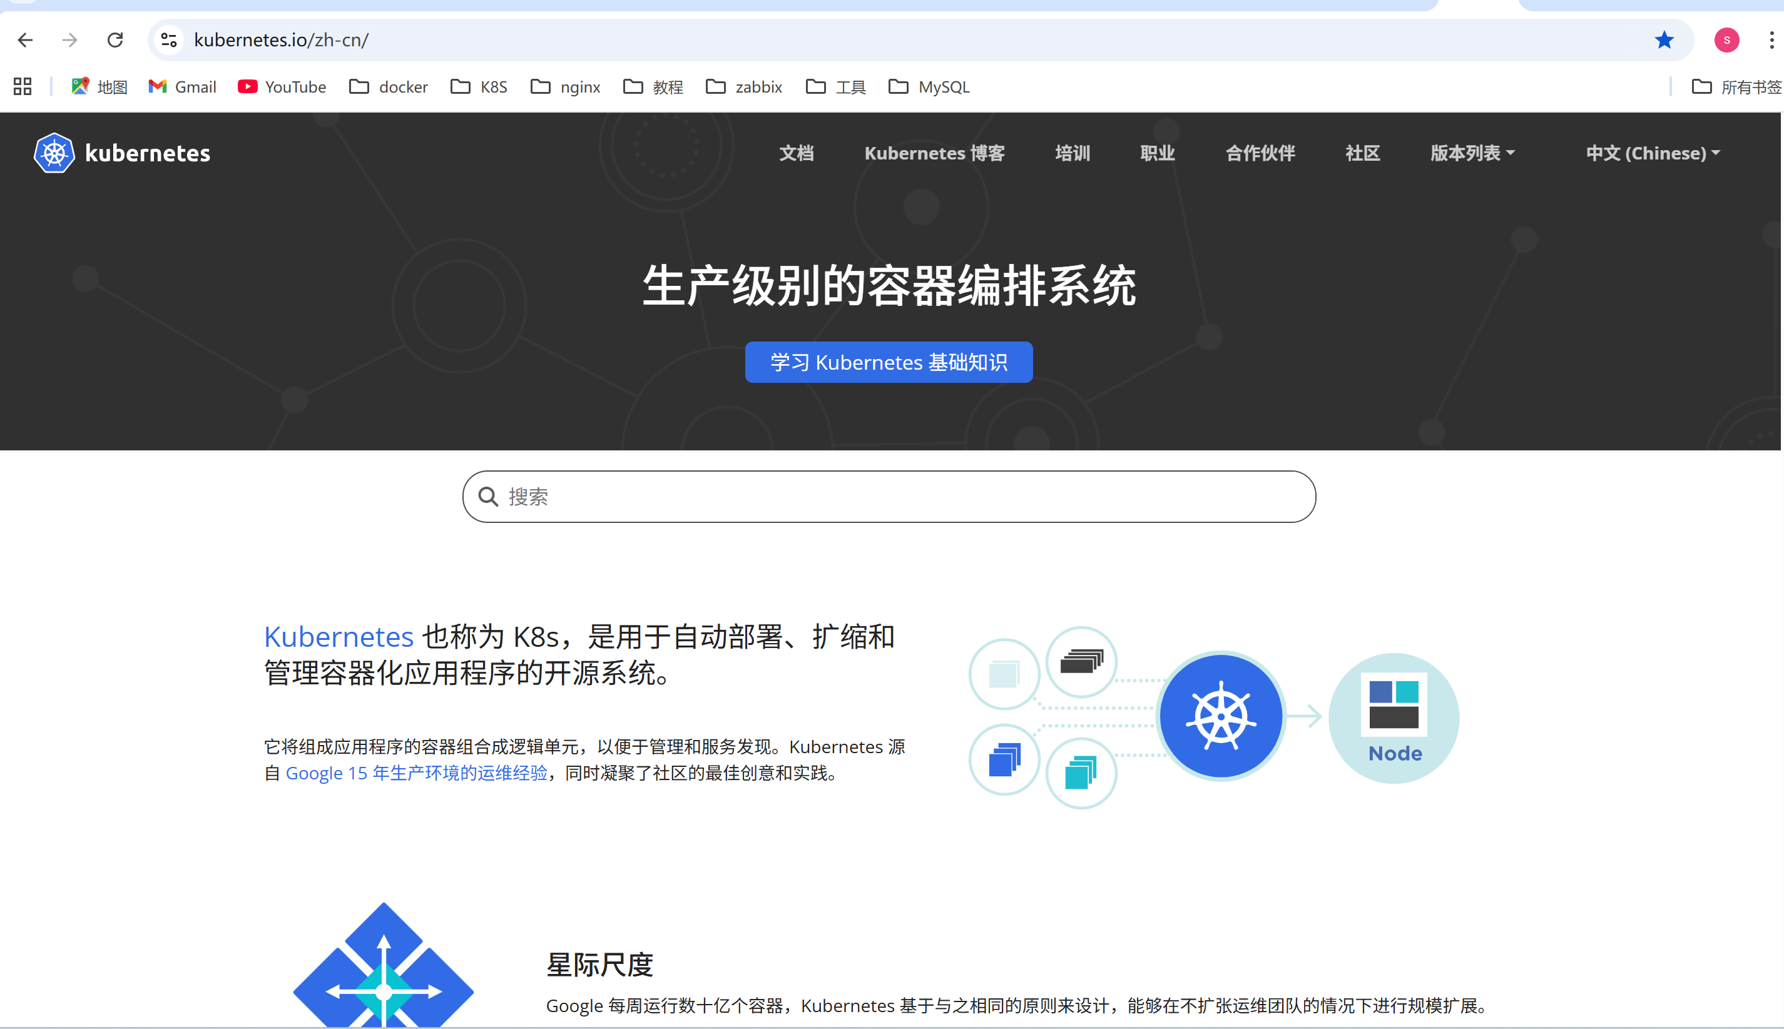Viewport: 1784px width, 1029px height.
Task: Reload the Kubernetes page
Action: [x=115, y=40]
